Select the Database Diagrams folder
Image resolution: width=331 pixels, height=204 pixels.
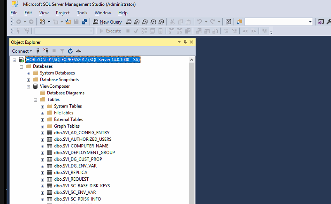(x=66, y=93)
